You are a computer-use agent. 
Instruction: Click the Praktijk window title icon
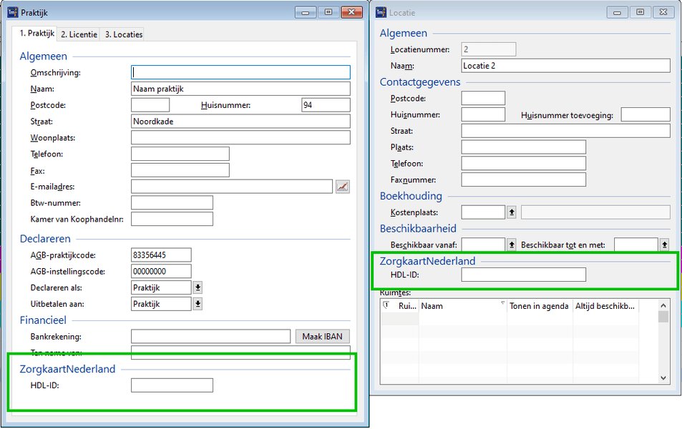click(x=13, y=13)
